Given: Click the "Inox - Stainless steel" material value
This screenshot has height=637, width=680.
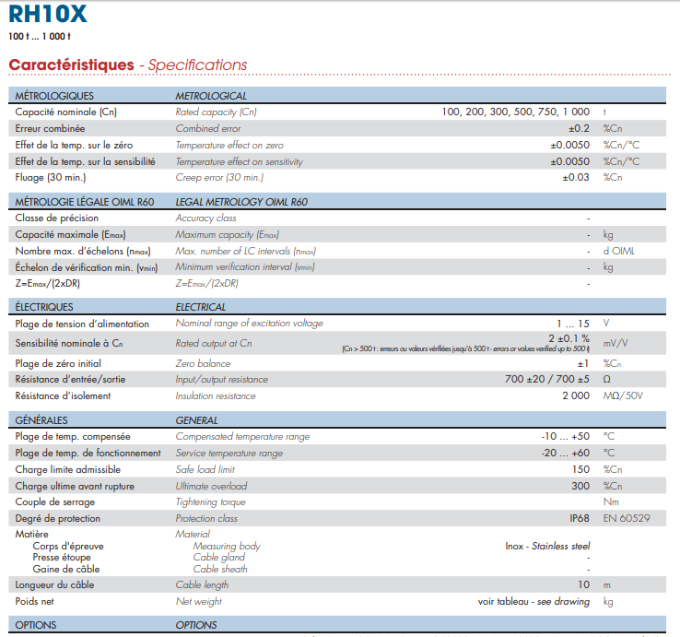Looking at the screenshot, I should (546, 546).
